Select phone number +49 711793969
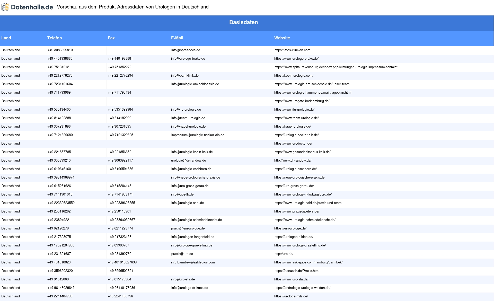Screen dimensions: 494x301 pos(59,93)
